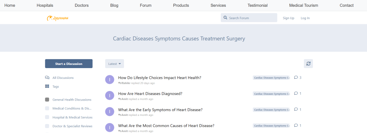Select Doctor & Specialist Reviews tag square
This screenshot has width=367, height=133.
click(x=47, y=126)
